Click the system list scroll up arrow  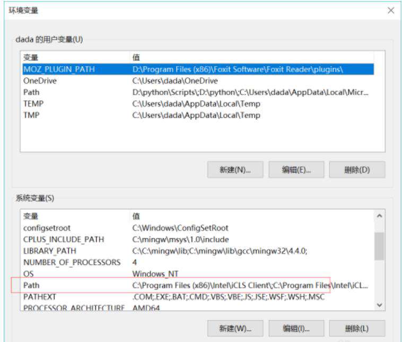[379, 216]
